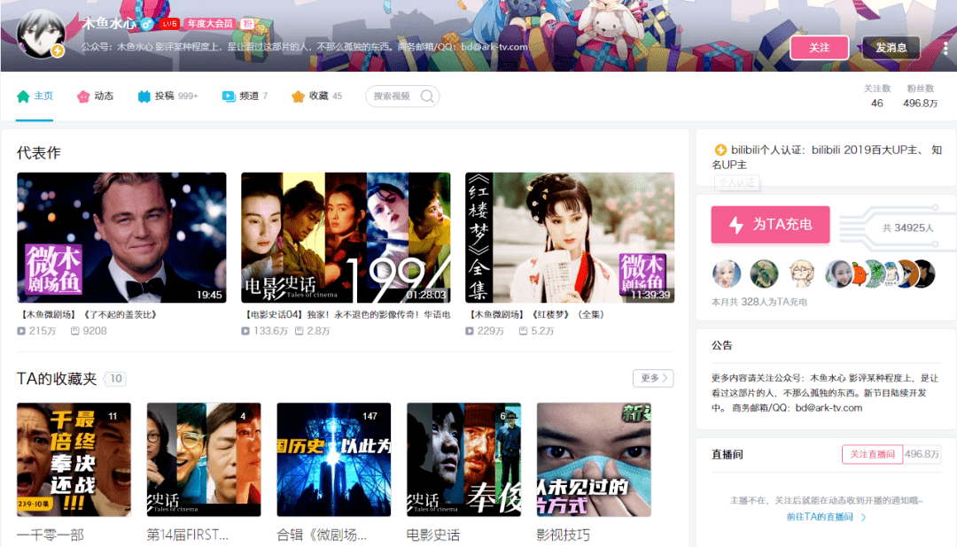
Task: Click the search magnifier icon
Action: point(427,96)
